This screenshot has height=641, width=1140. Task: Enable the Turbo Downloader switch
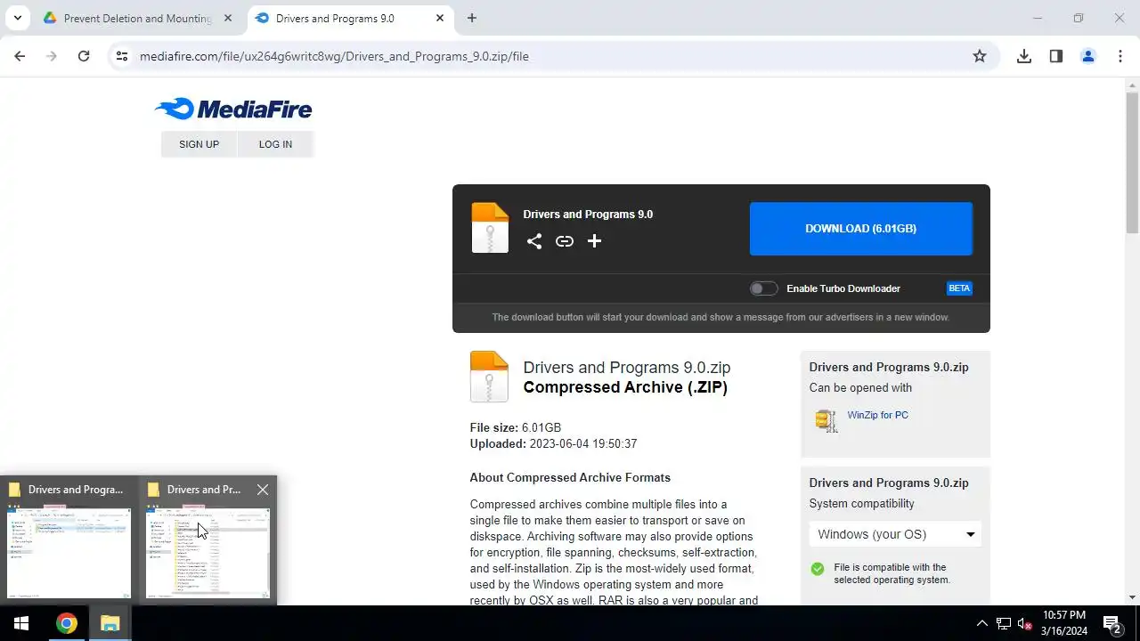[x=763, y=288]
